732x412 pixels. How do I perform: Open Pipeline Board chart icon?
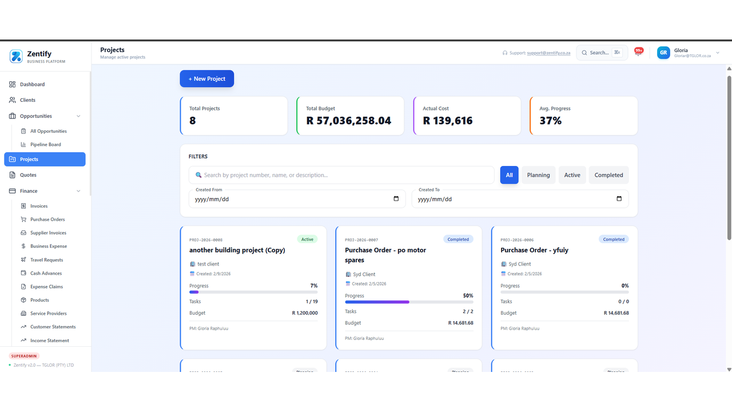(23, 145)
